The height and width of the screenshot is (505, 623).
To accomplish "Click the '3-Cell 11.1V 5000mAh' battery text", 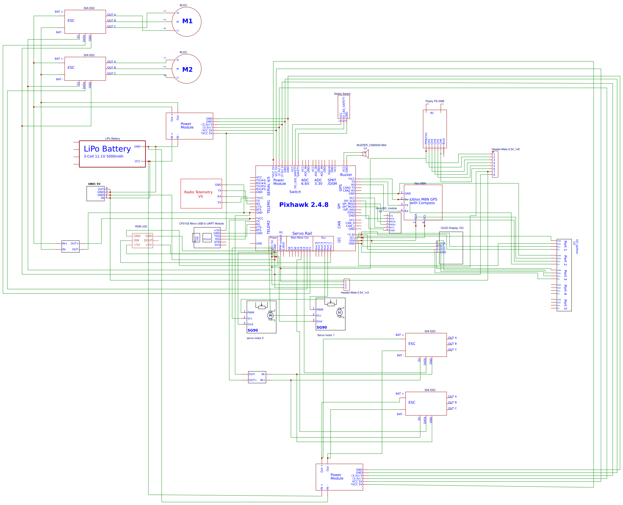I will pos(104,156).
